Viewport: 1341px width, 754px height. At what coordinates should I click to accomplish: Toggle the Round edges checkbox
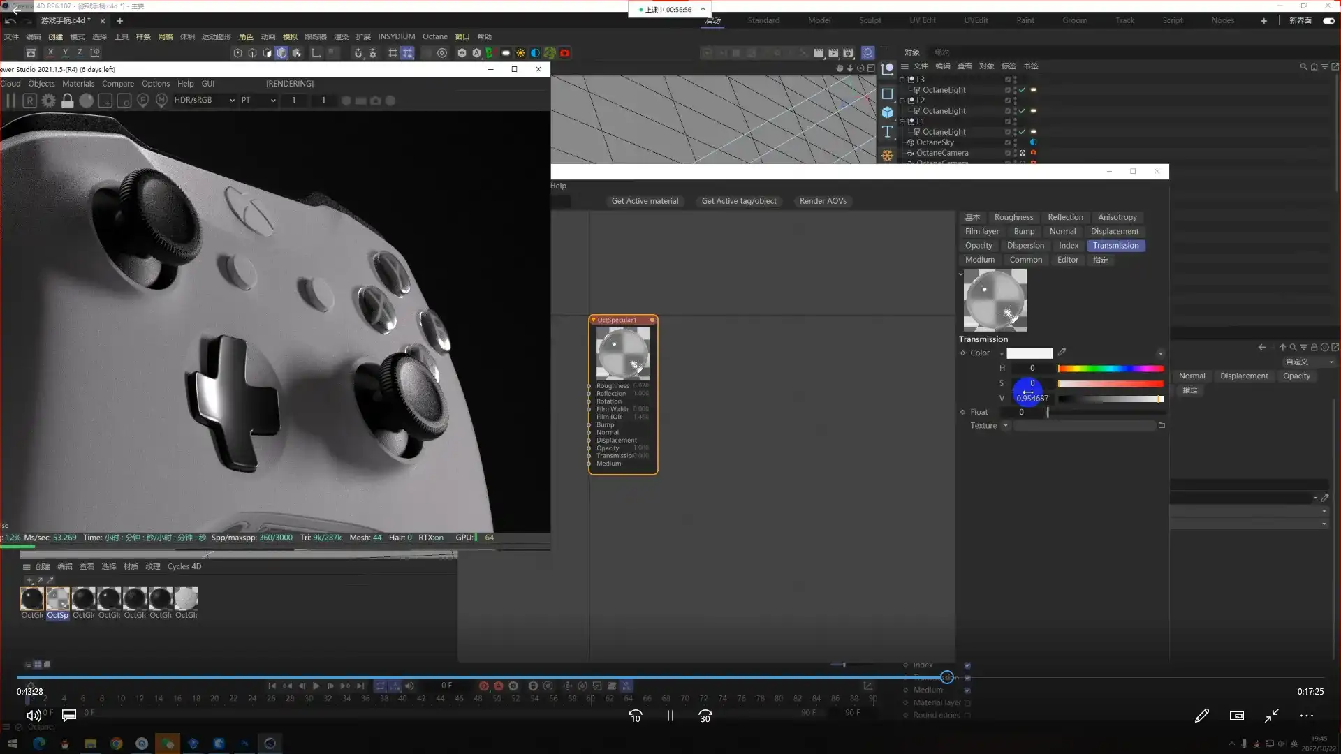pyautogui.click(x=967, y=715)
